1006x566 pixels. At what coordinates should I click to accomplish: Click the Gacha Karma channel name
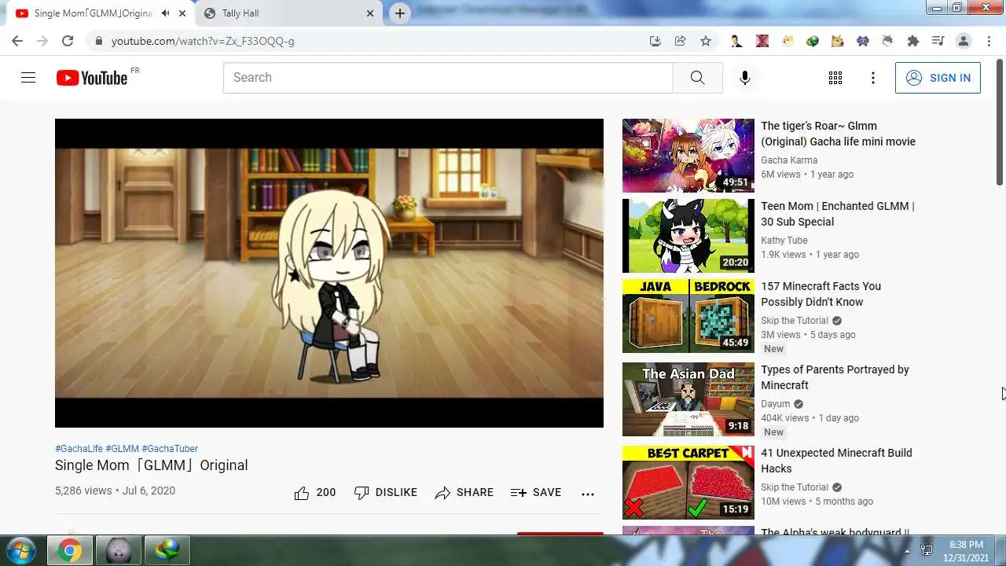click(789, 160)
